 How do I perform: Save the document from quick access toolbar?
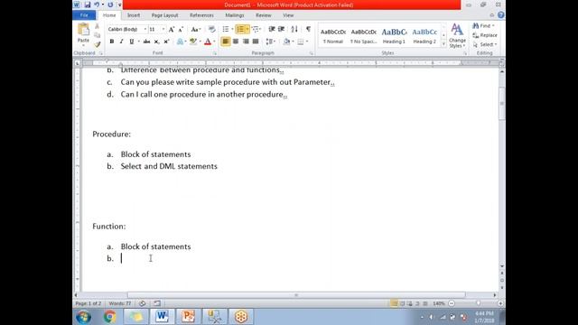[x=88, y=5]
